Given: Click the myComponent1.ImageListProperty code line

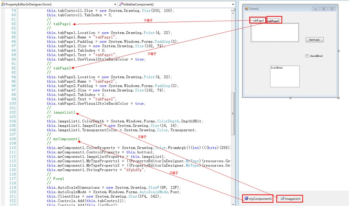Looking at the screenshot, I should (x=106, y=157).
